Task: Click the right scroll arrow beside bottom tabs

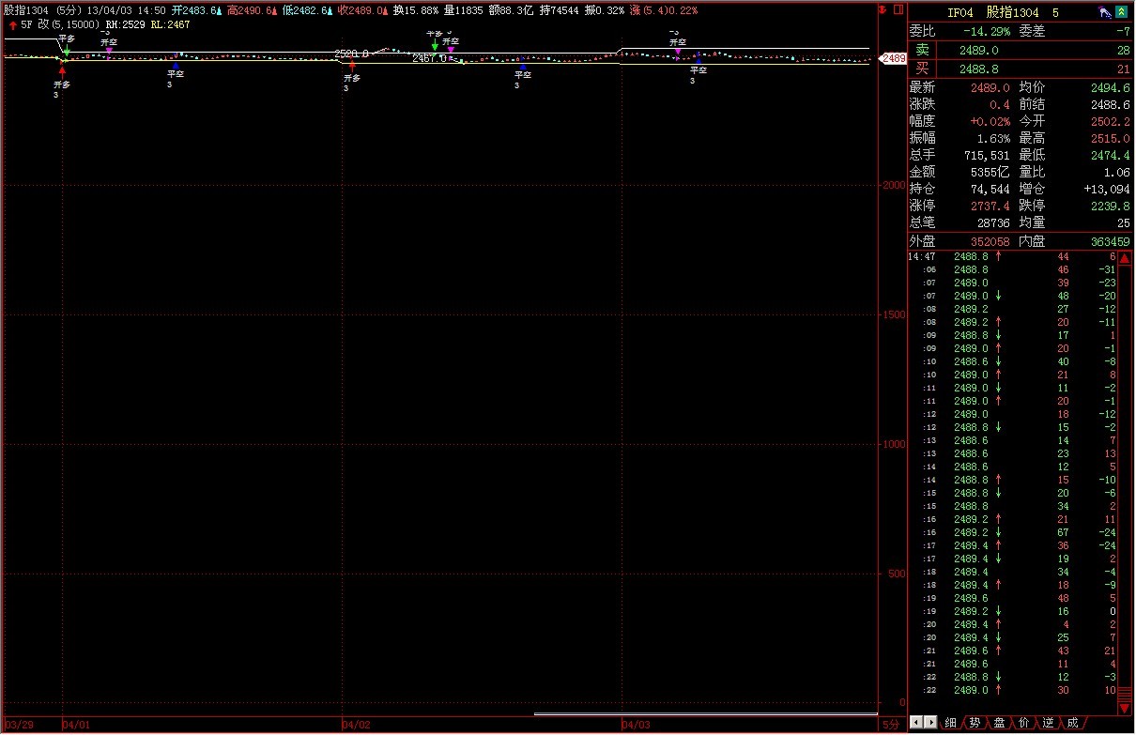Action: (931, 723)
